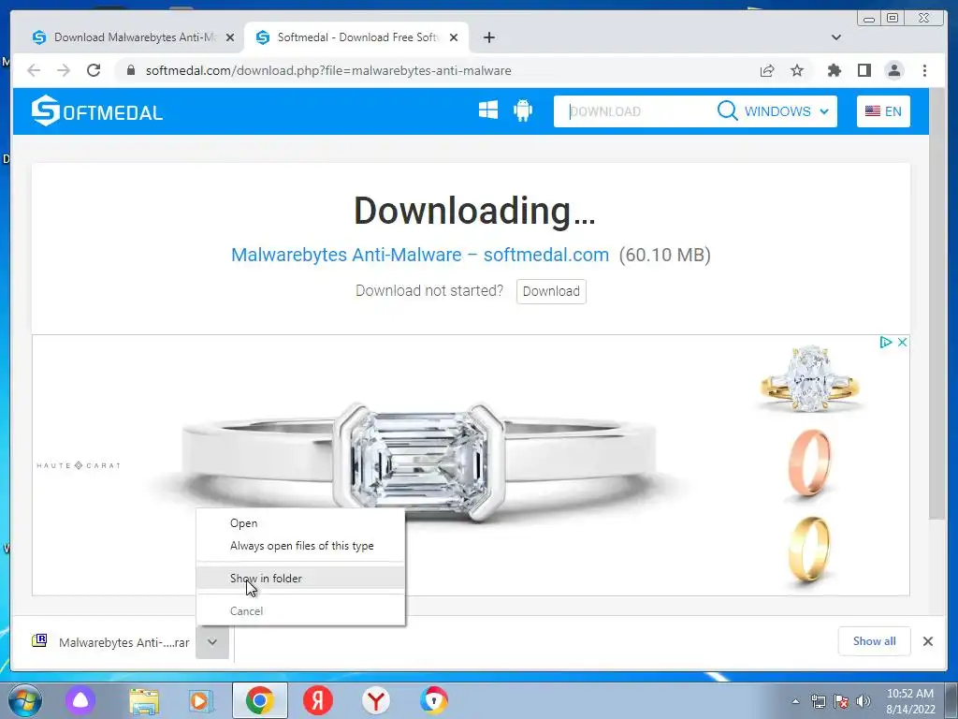Focus the DOWNLOAD search field

(x=635, y=111)
